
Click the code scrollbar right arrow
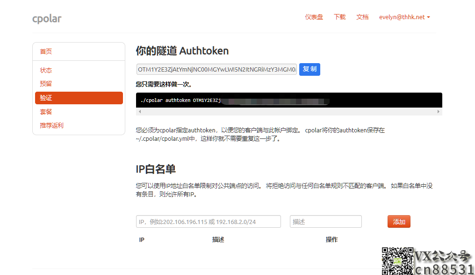[x=439, y=112]
